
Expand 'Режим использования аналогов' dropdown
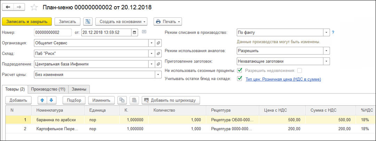click(326, 51)
